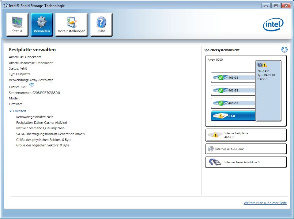Click the Verwalten gear icon
This screenshot has height=219, width=294.
(42, 22)
